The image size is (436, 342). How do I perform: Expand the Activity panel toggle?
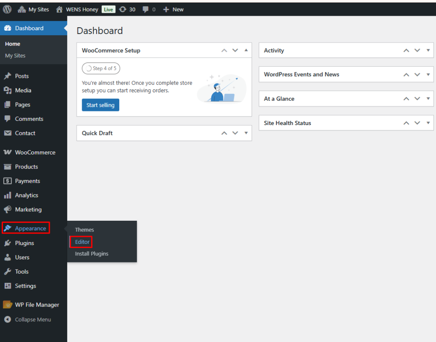[428, 50]
